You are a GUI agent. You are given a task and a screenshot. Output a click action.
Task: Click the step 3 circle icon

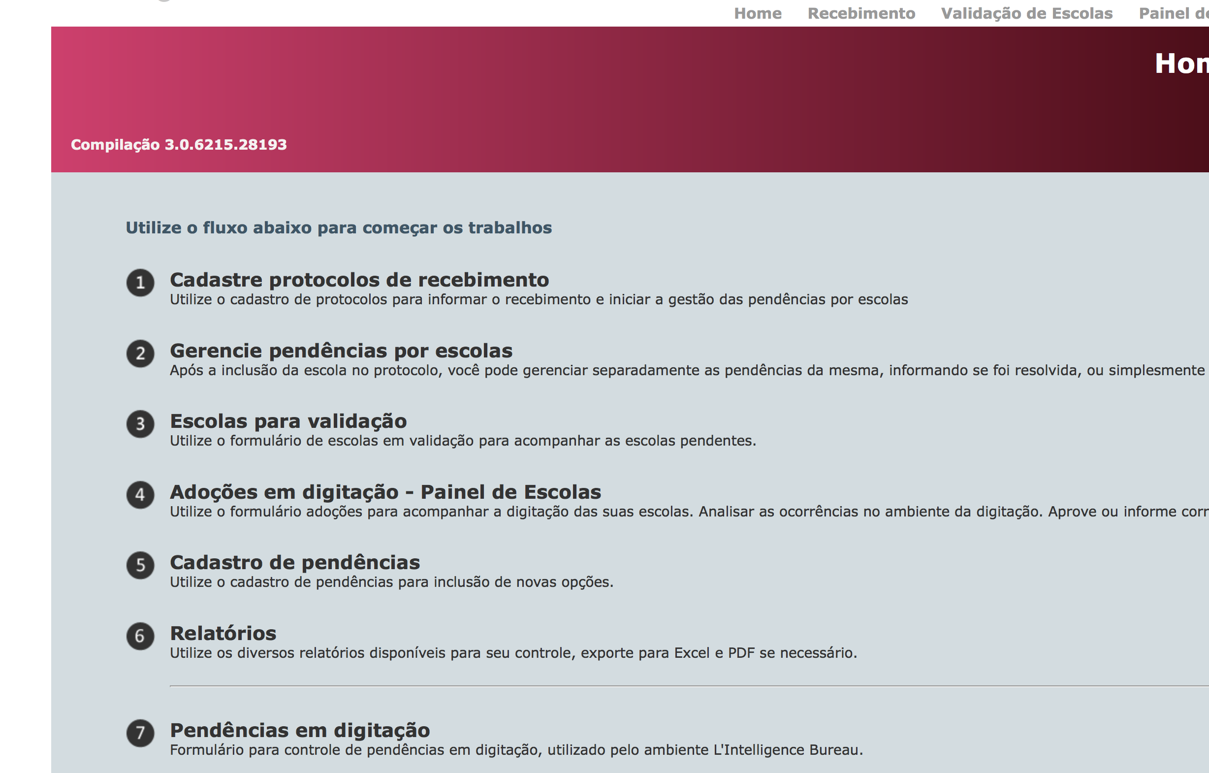click(x=140, y=424)
